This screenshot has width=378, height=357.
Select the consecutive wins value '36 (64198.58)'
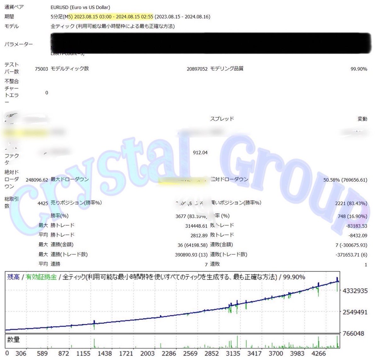click(x=192, y=245)
